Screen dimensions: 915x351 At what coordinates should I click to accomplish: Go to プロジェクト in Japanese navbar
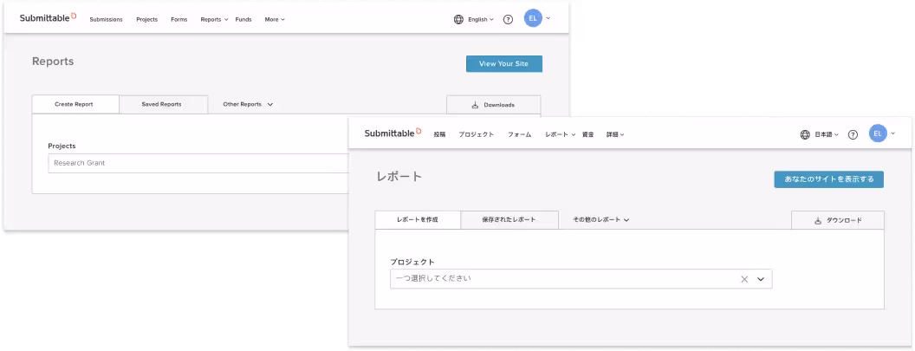477,134
